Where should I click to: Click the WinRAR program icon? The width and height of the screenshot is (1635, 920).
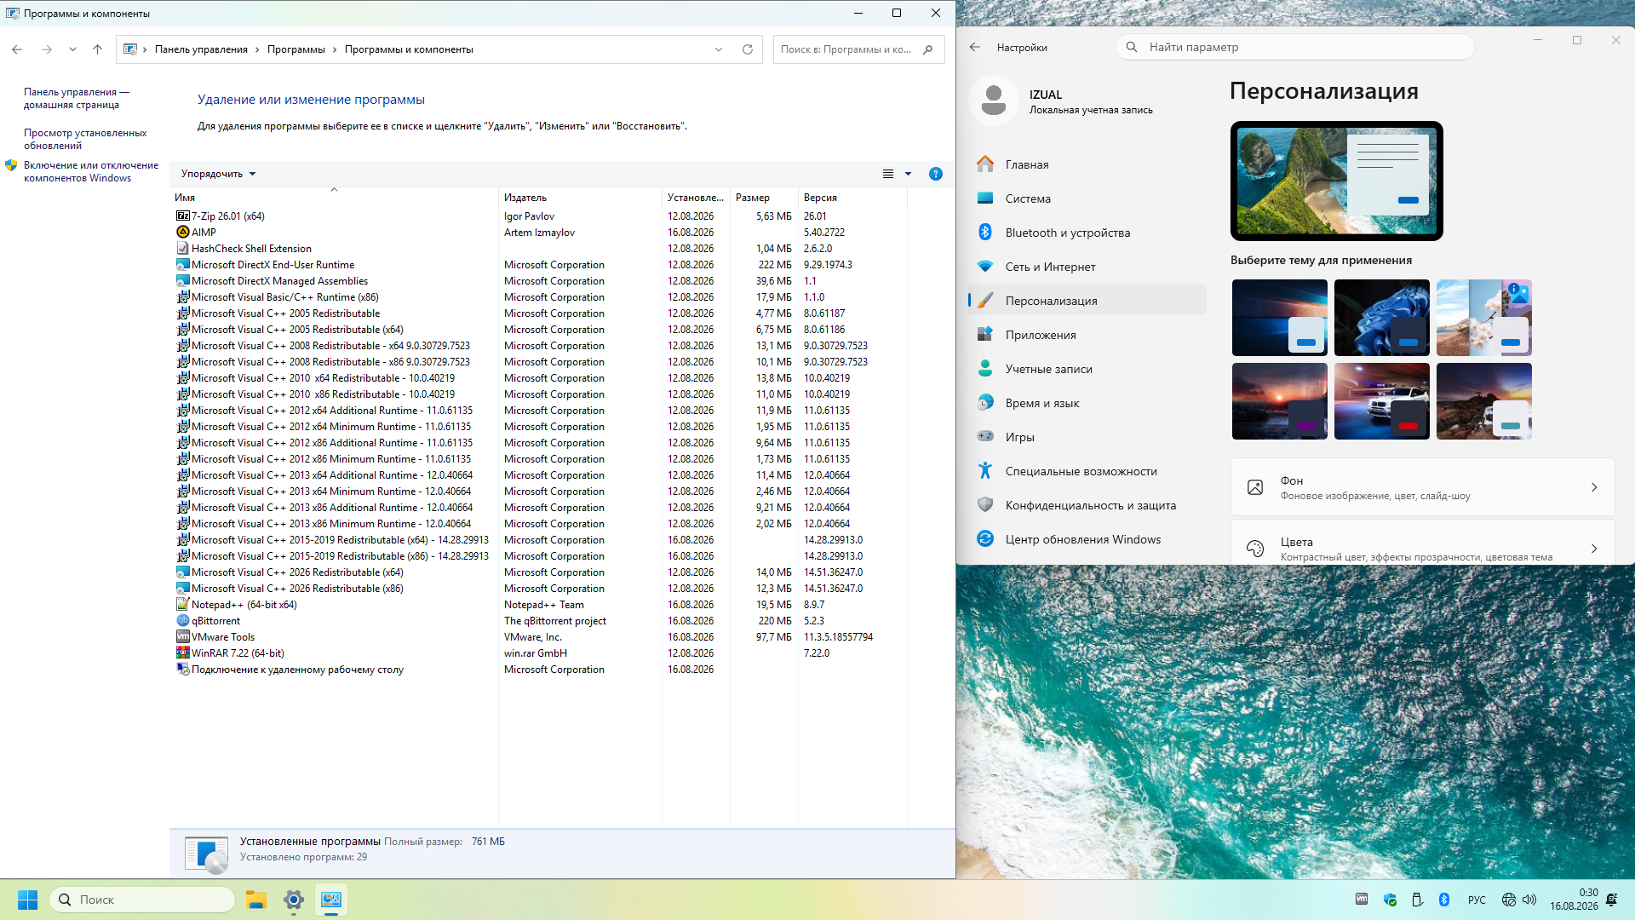182,653
